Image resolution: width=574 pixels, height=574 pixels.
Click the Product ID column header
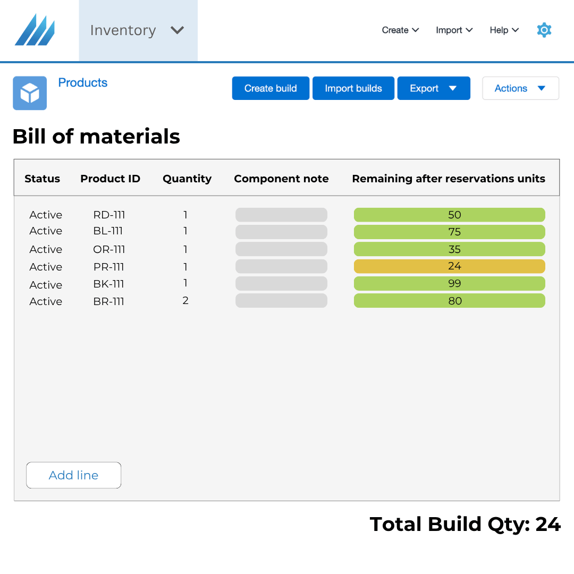pos(110,179)
